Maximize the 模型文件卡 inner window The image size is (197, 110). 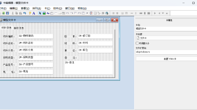pos(107,20)
